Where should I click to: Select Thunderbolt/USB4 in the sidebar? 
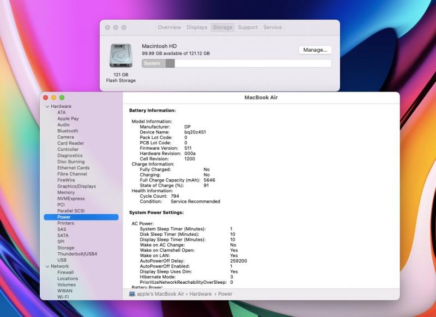[77, 254]
